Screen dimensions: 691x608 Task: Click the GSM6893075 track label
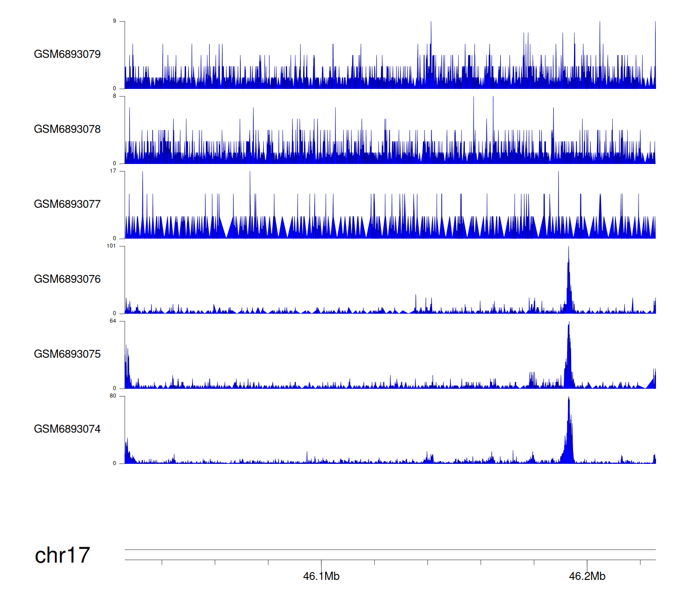pyautogui.click(x=67, y=354)
